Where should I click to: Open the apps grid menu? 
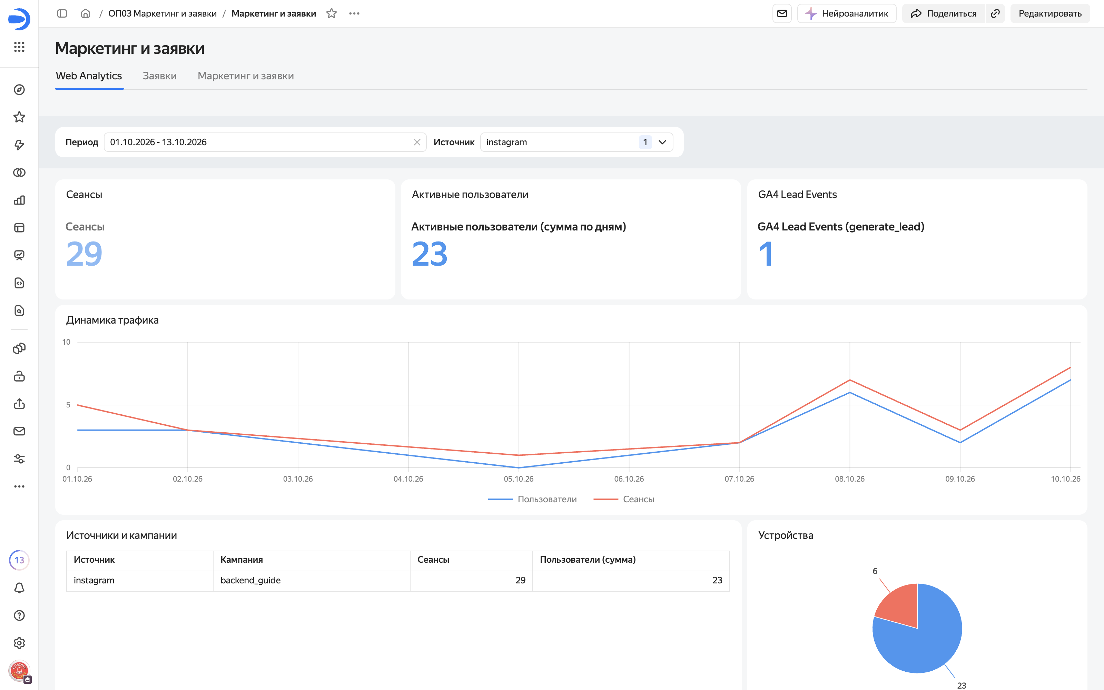click(x=19, y=47)
